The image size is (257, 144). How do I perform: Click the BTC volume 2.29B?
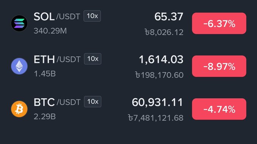45,117
